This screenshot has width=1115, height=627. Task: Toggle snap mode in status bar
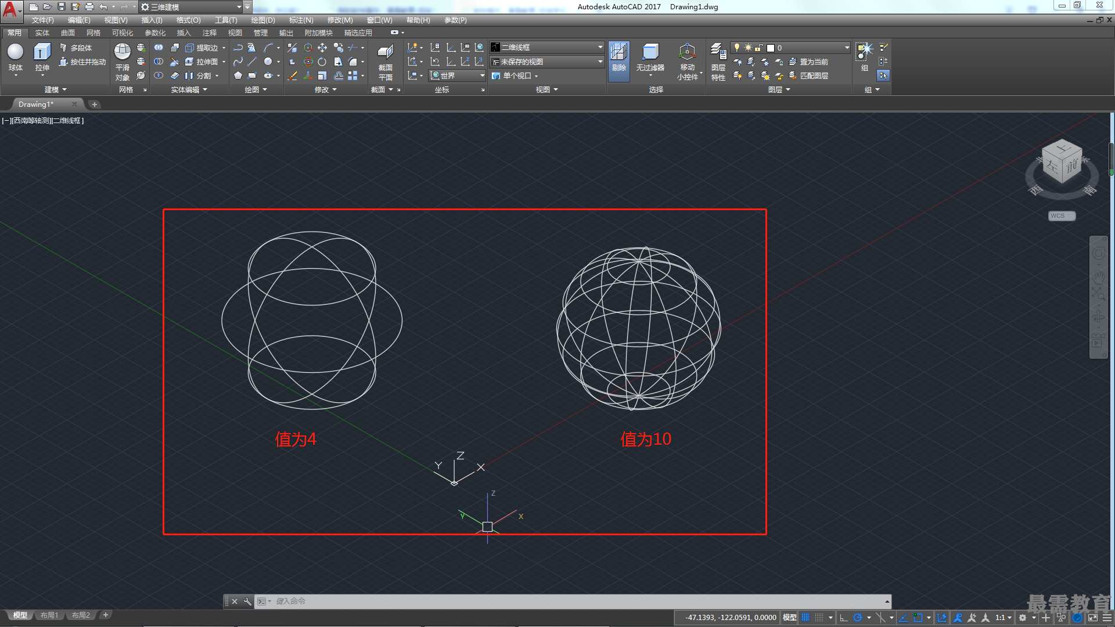[819, 618]
